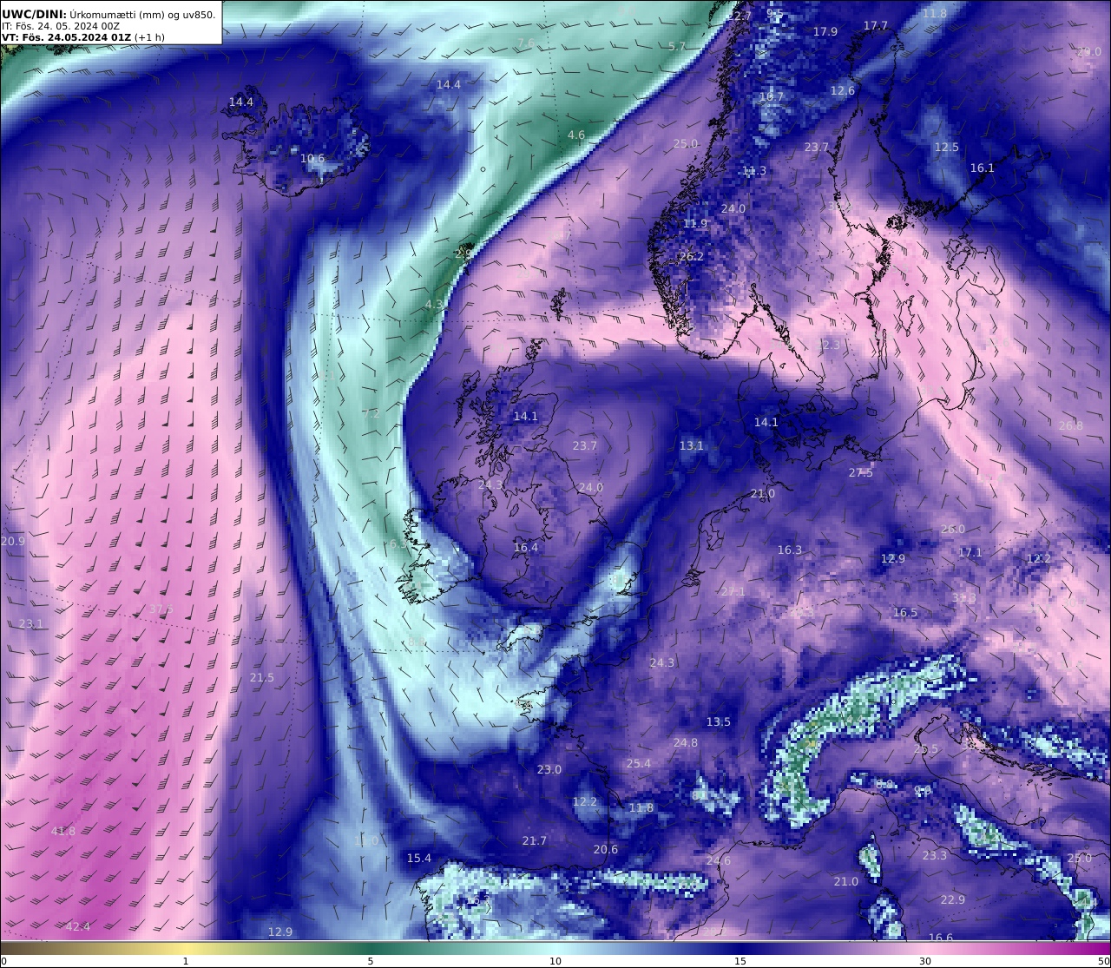Screen dimensions: 1111x968
Task: Click the 23.1 value label
Action: [x=30, y=624]
